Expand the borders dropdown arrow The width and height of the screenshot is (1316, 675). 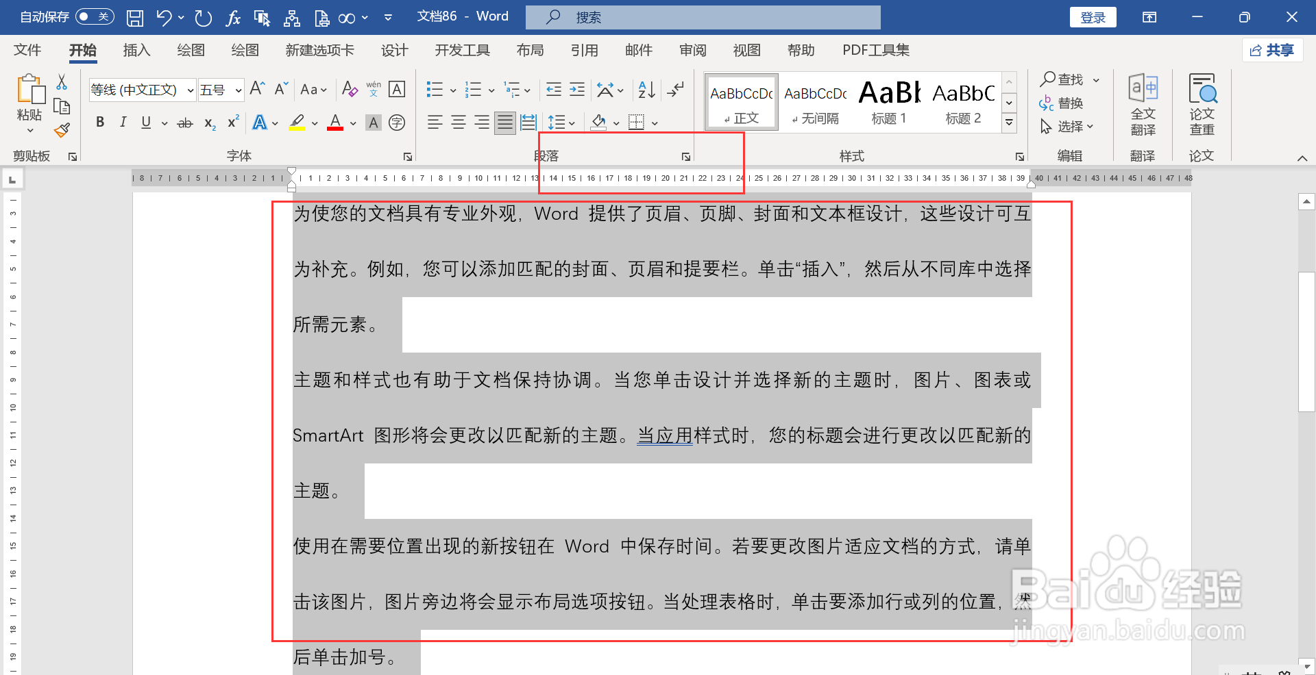pyautogui.click(x=655, y=123)
